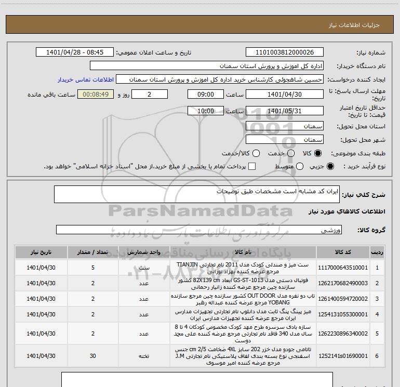Click item code 1252141s01690001

point(343,356)
